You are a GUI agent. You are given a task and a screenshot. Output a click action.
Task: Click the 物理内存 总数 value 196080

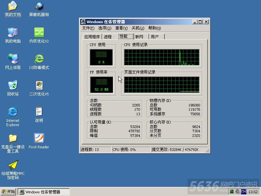click(x=194, y=105)
